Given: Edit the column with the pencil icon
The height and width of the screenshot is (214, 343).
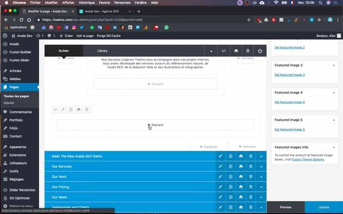Looking at the screenshot, I should click(x=63, y=110).
